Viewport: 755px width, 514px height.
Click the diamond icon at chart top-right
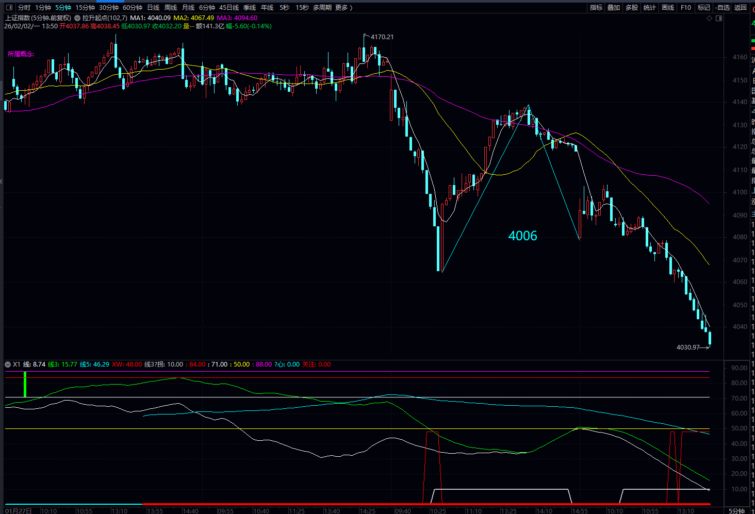click(x=710, y=18)
